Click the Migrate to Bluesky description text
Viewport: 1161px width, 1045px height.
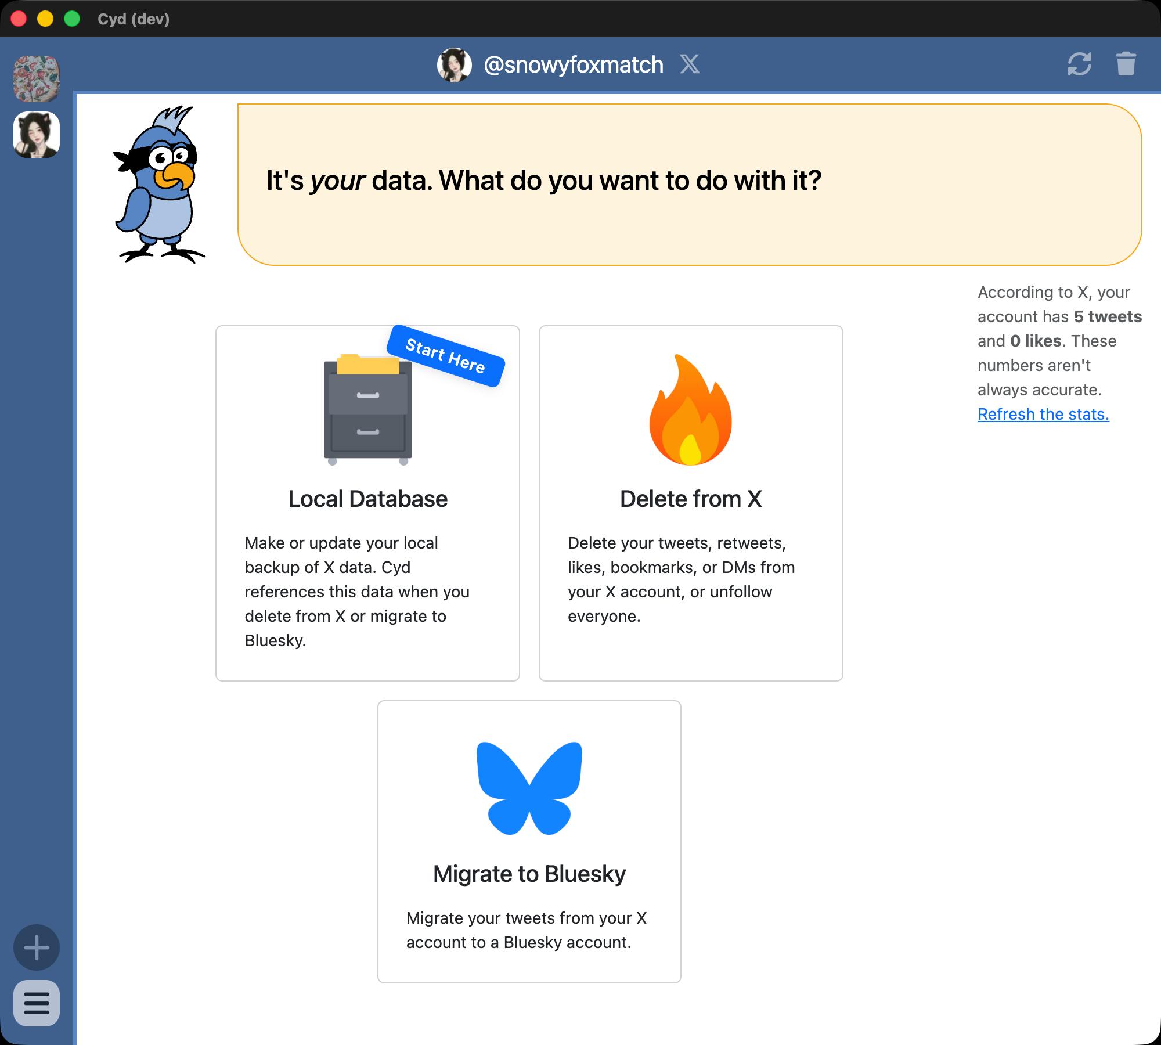pyautogui.click(x=527, y=930)
